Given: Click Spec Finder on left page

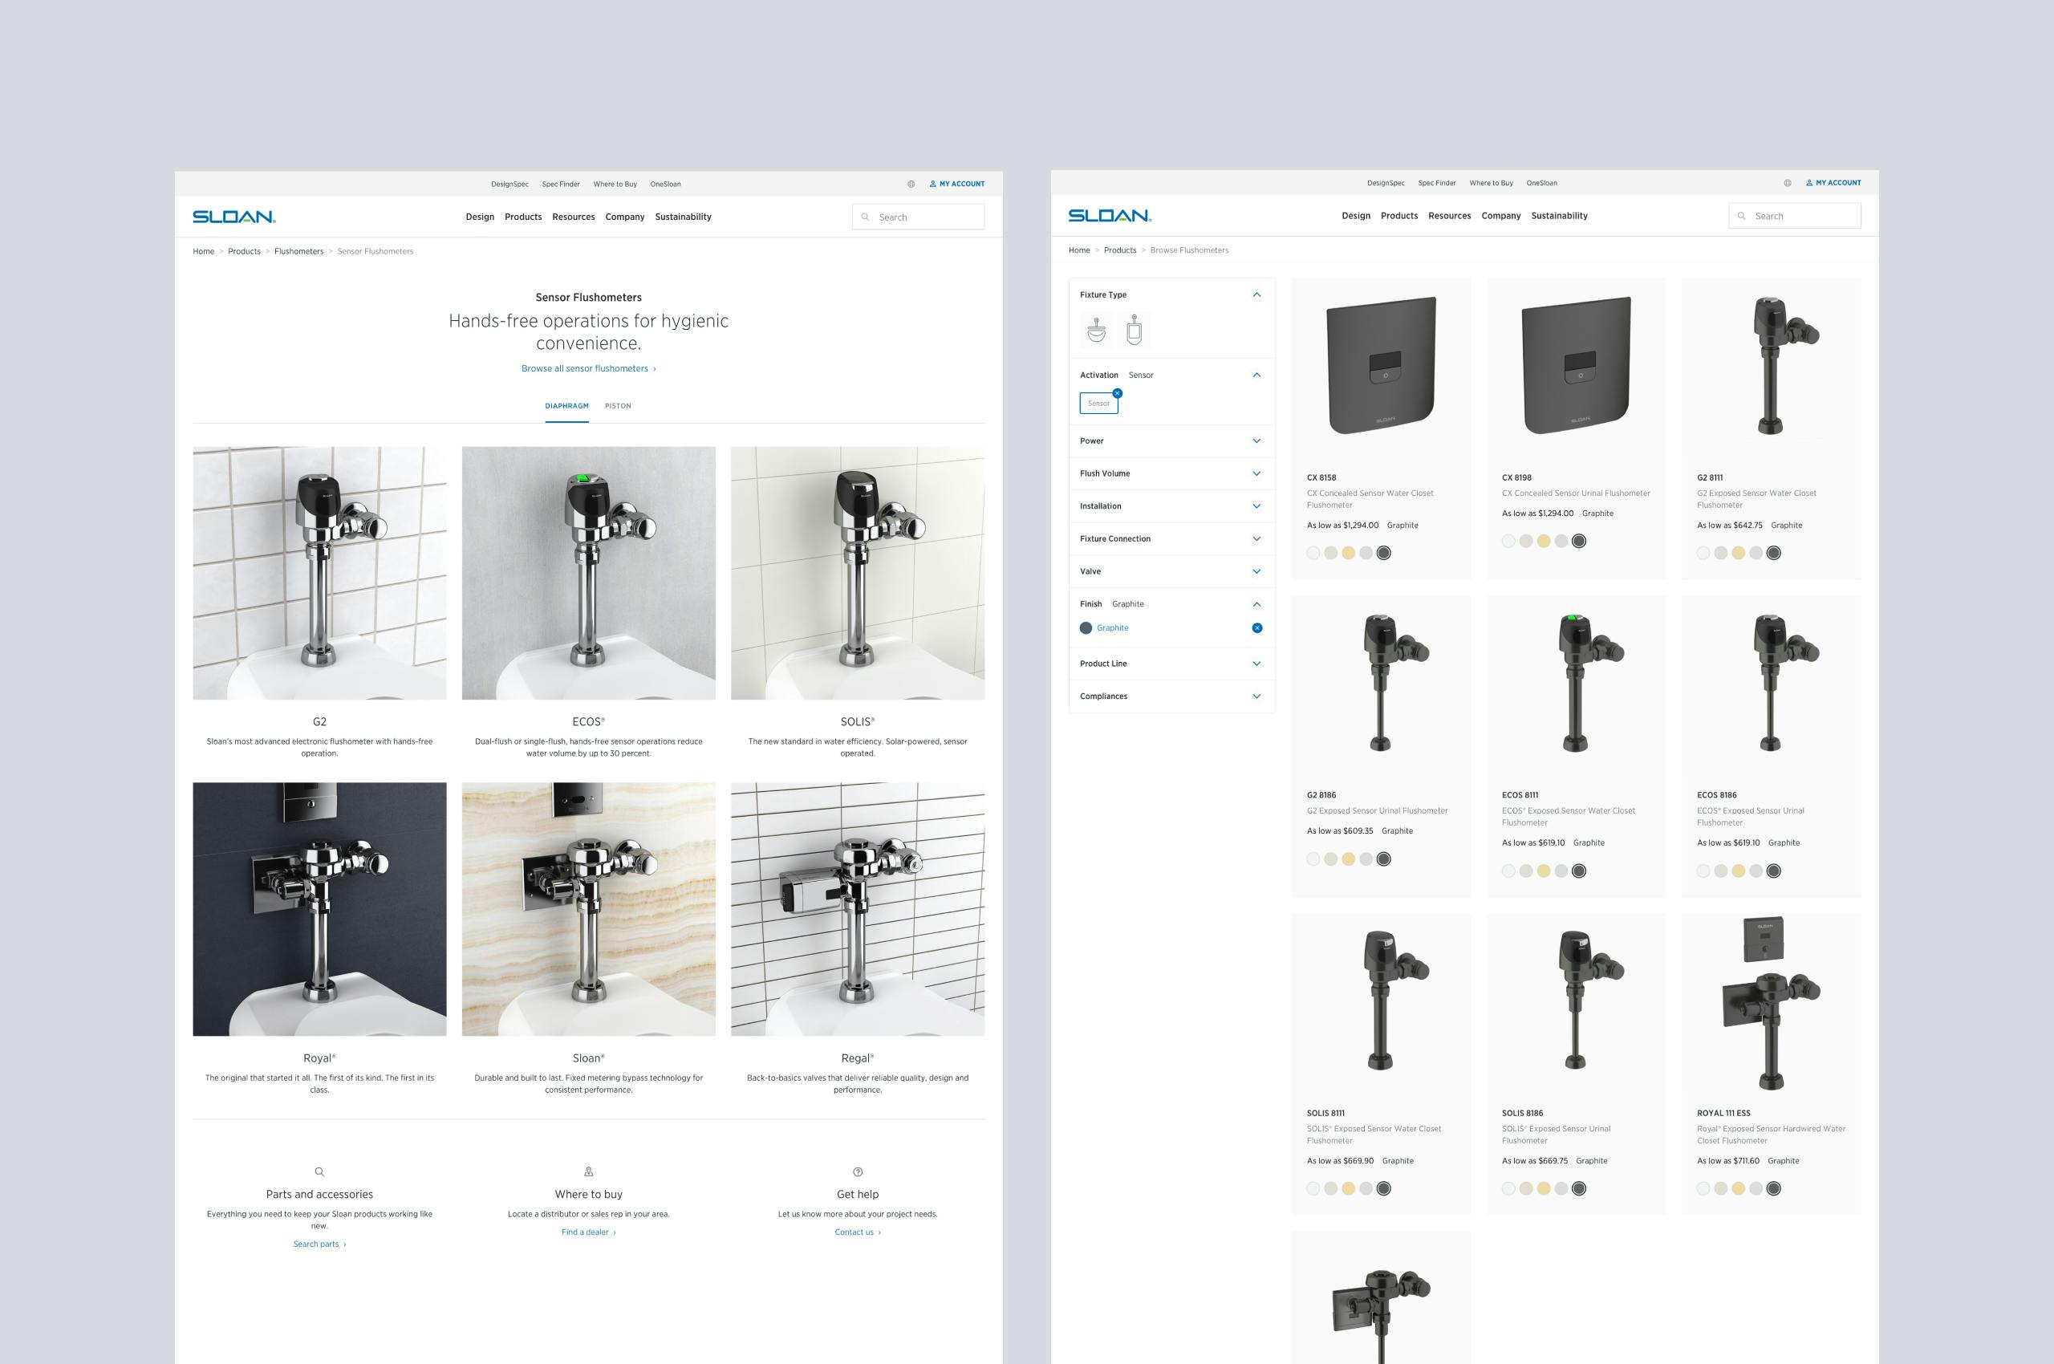Looking at the screenshot, I should coord(561,185).
